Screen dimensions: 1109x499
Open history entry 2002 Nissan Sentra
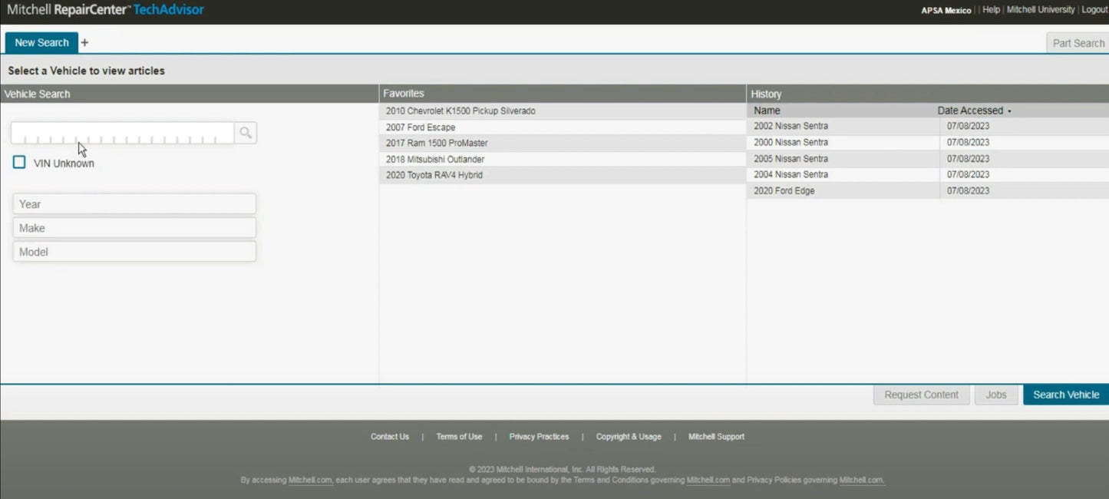coord(928,126)
